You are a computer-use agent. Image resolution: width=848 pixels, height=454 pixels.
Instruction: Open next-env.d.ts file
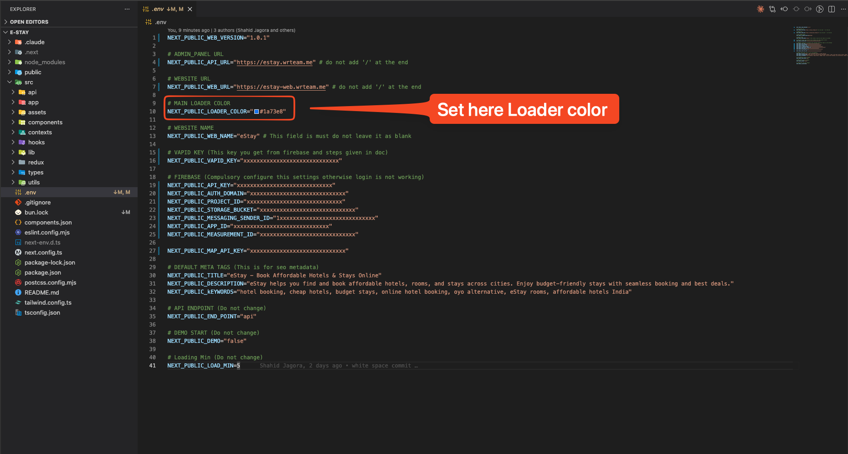[x=68, y=243]
